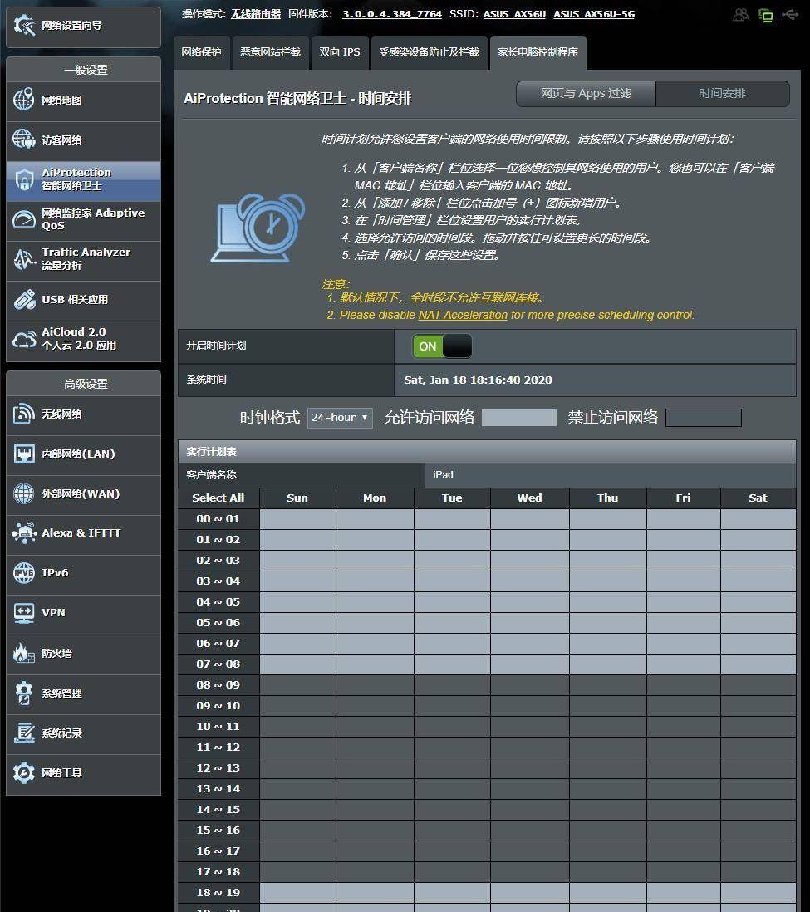This screenshot has height=912, width=810.
Task: Open the 24-hour clock format dropdown
Action: tap(340, 418)
